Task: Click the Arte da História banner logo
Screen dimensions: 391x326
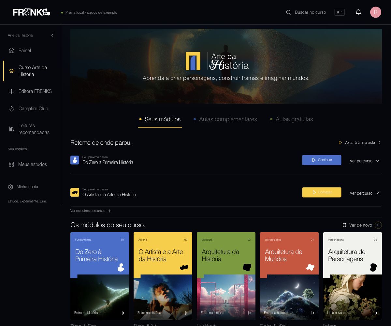Action: coord(217,61)
